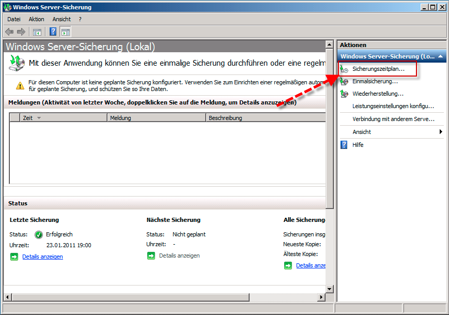This screenshot has width=449, height=315.
Task: Sort messages by the Zeit column
Action: 63,118
